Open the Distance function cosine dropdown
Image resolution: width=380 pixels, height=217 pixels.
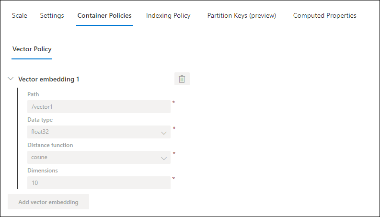click(99, 158)
